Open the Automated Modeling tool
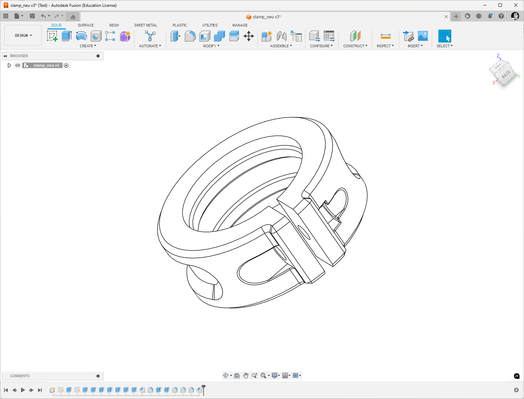This screenshot has width=524, height=399. point(150,36)
